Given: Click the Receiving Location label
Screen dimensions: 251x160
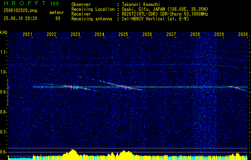Looking at the screenshot, I should pos(93,9).
